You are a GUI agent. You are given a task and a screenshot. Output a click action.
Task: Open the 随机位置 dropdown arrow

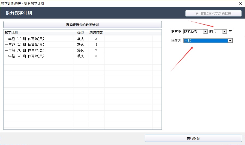(x=205, y=32)
